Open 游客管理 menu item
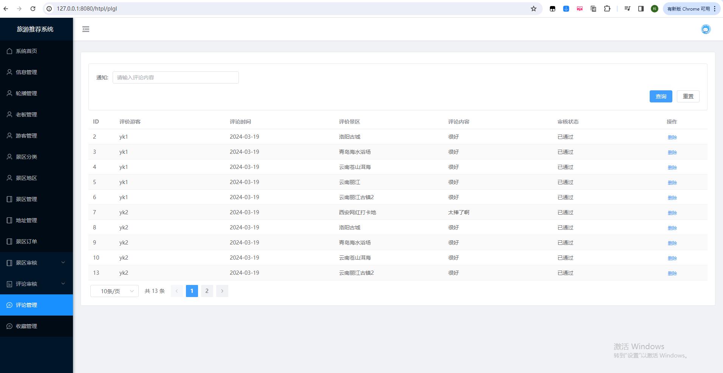This screenshot has width=723, height=373. 36,136
